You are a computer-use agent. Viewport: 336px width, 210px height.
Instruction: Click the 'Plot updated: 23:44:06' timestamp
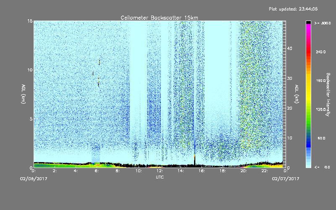pos(293,9)
